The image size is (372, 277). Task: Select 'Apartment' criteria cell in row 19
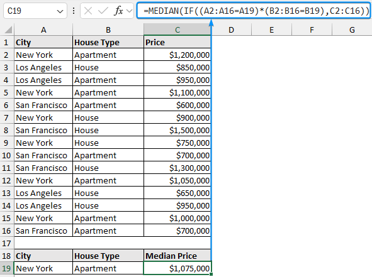(x=108, y=268)
